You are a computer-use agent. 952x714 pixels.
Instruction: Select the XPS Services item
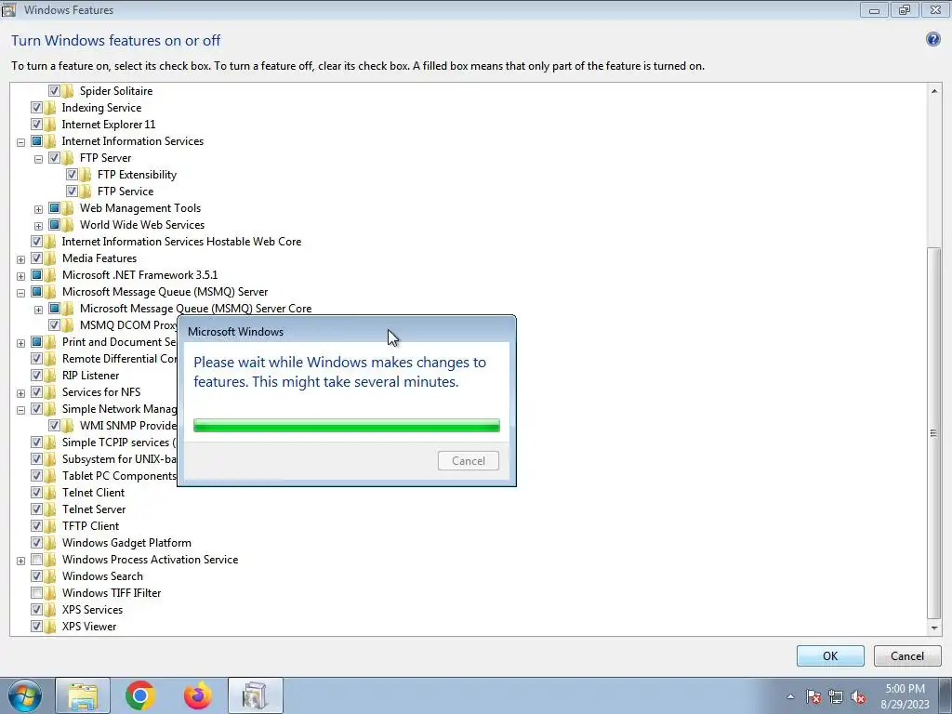tap(92, 610)
